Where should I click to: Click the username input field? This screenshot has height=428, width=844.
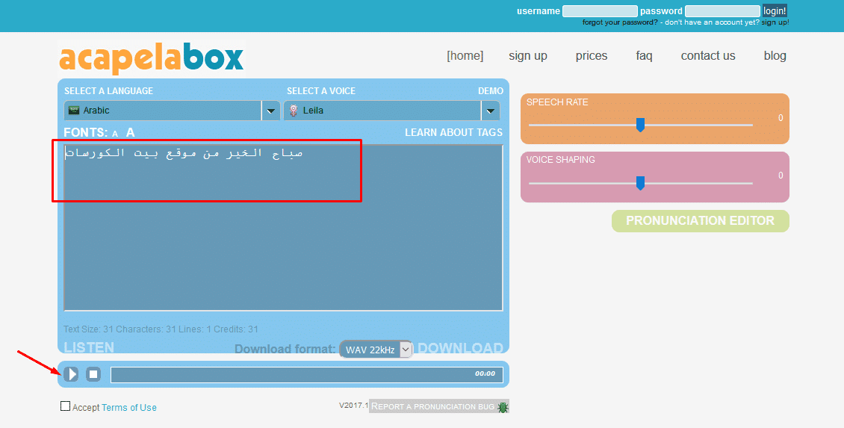point(600,11)
